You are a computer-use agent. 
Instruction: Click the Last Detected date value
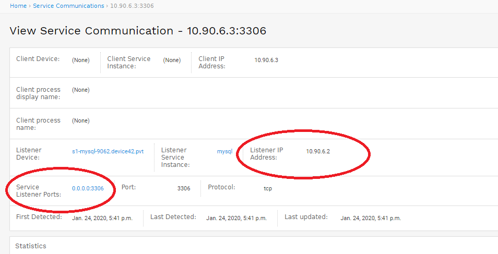click(x=236, y=218)
